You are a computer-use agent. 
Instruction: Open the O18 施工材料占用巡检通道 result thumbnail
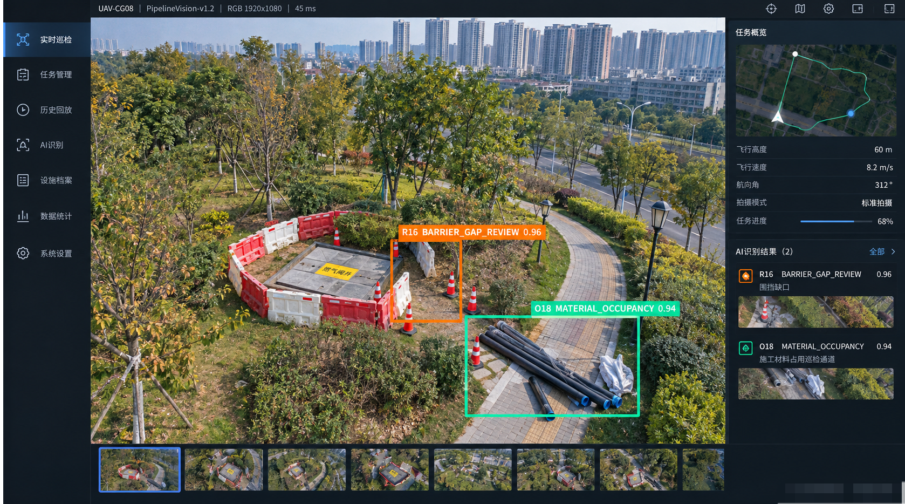point(815,384)
